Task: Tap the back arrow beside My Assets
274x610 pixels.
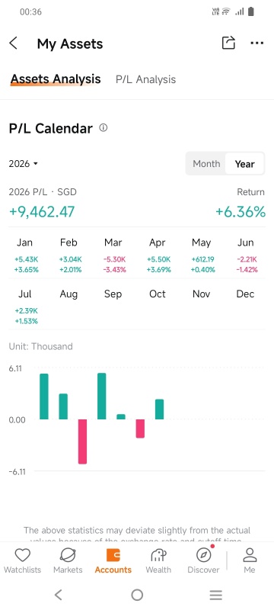Action: pos(14,43)
